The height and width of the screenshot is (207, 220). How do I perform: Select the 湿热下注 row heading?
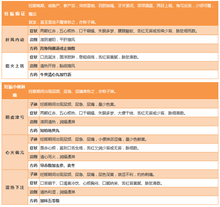(15, 187)
